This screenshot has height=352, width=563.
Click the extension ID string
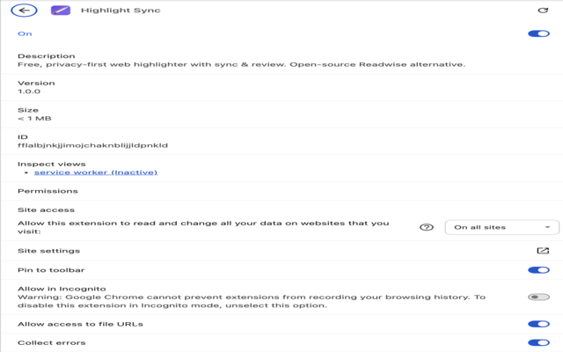[92, 145]
